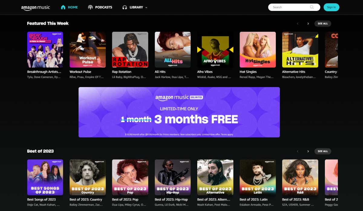363x211 pixels.
Task: Go to the Home tab
Action: point(69,7)
